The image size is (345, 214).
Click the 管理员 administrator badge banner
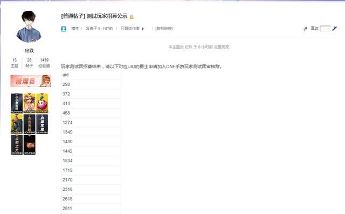point(31,81)
